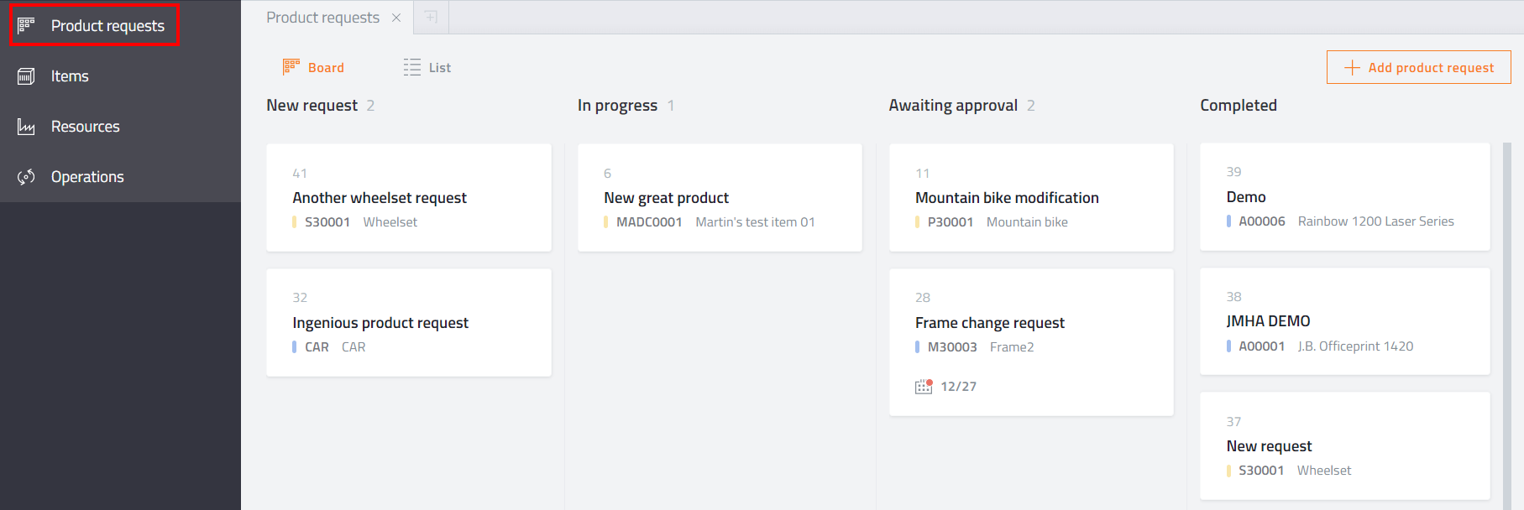The width and height of the screenshot is (1524, 510).
Task: Click the Operations cycle icon
Action: coord(26,177)
